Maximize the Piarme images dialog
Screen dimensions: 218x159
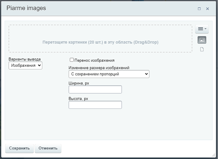tap(199, 9)
